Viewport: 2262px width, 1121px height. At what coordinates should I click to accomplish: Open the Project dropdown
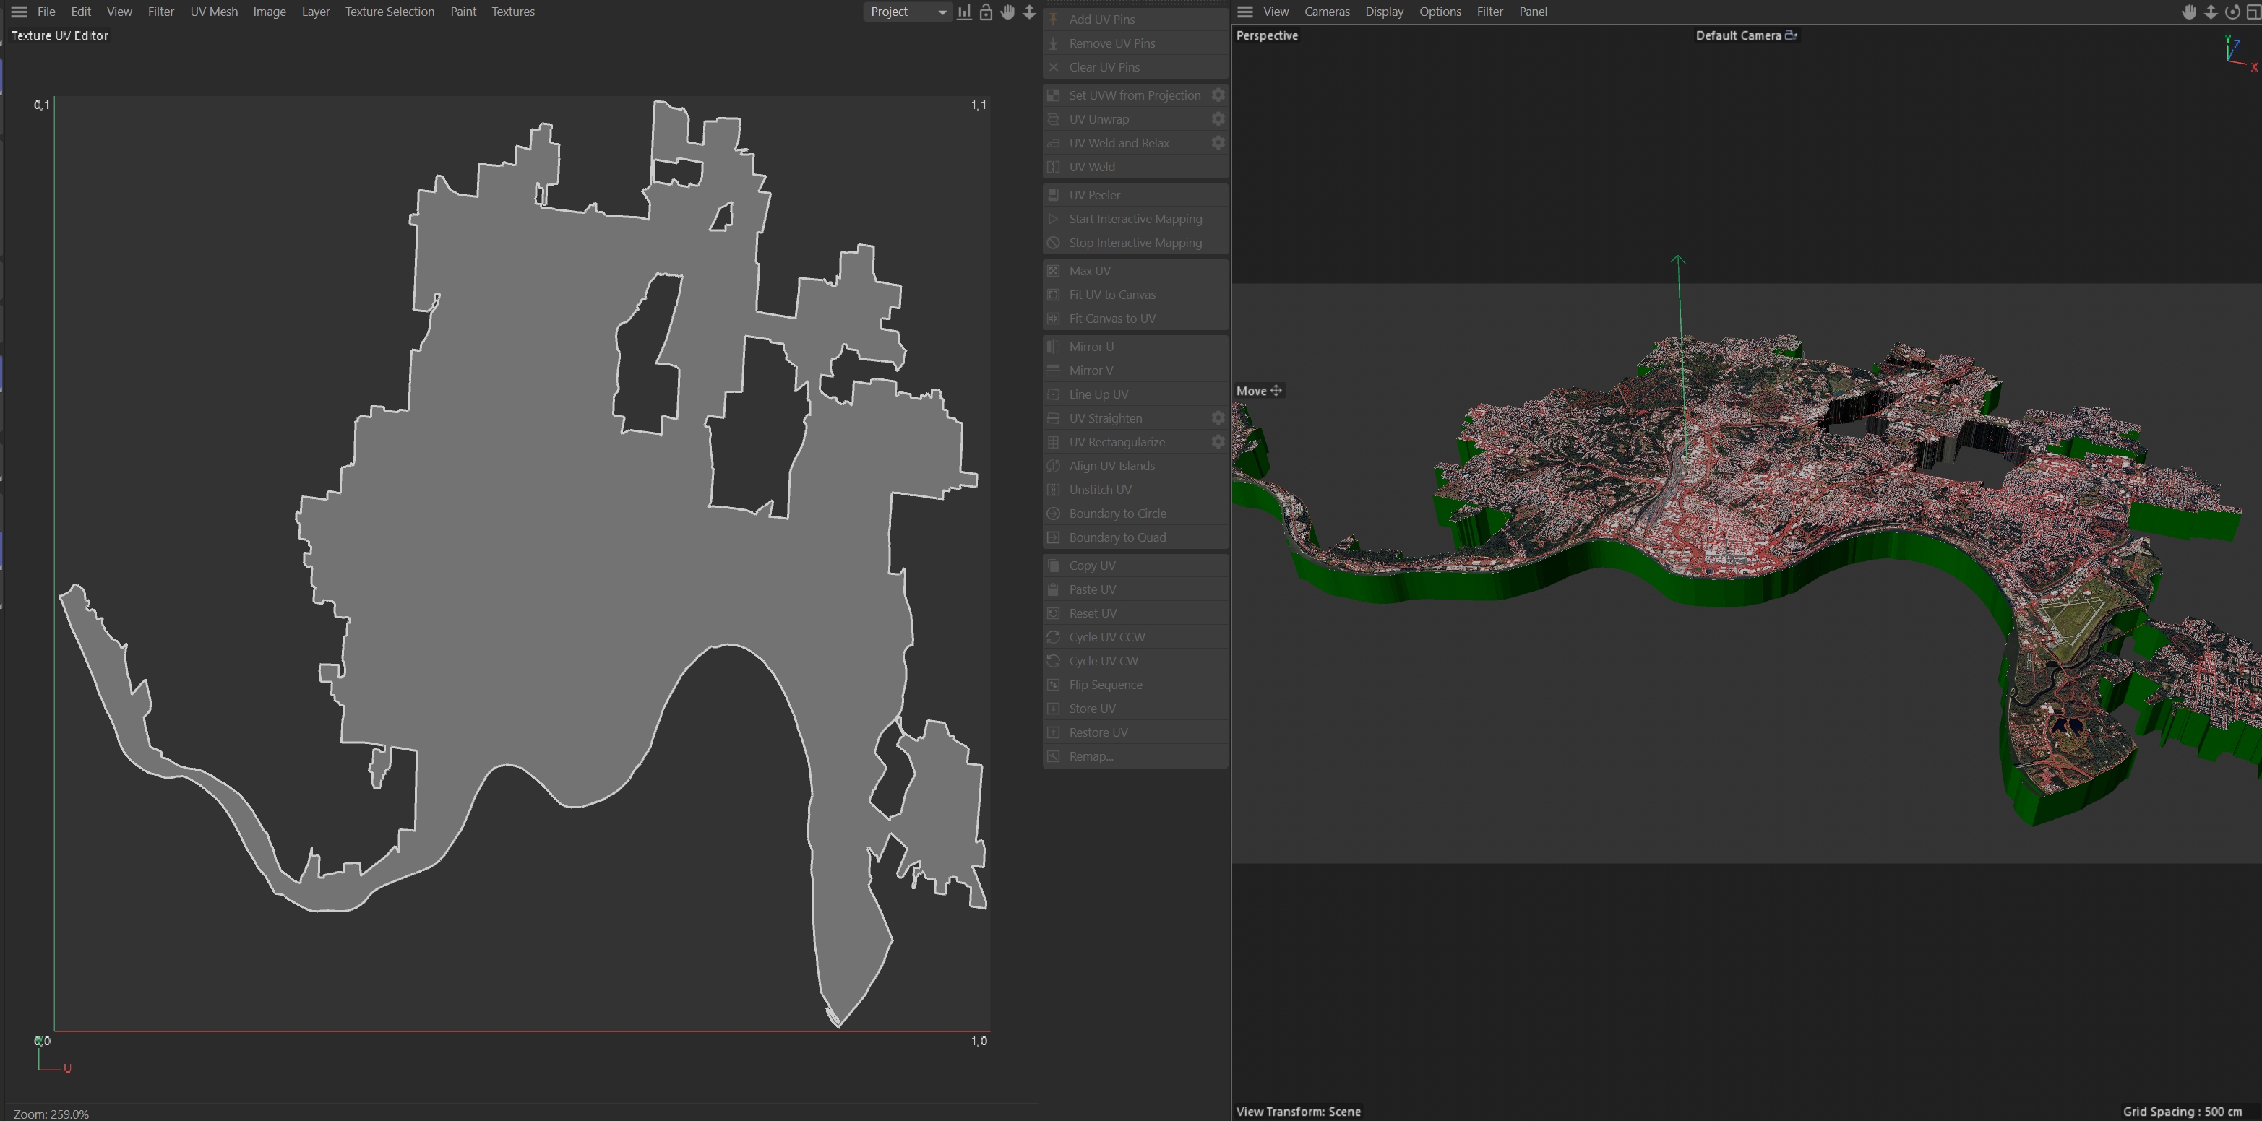(907, 12)
